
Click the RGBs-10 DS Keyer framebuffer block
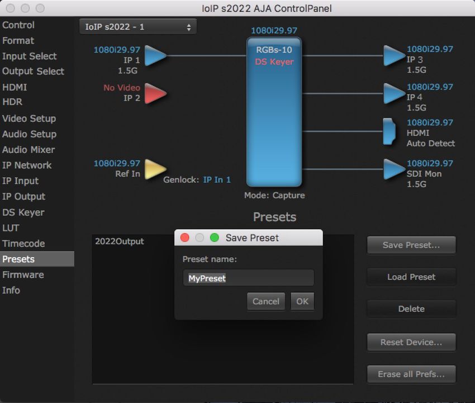[x=274, y=112]
